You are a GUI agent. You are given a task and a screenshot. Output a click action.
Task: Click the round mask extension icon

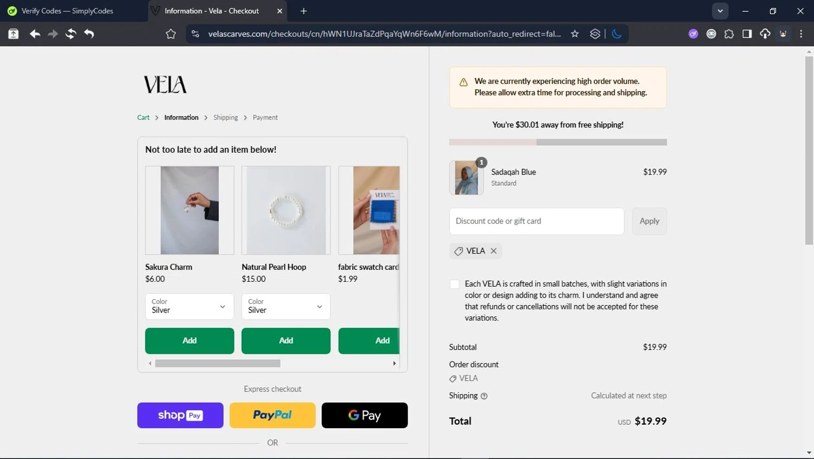(x=711, y=34)
